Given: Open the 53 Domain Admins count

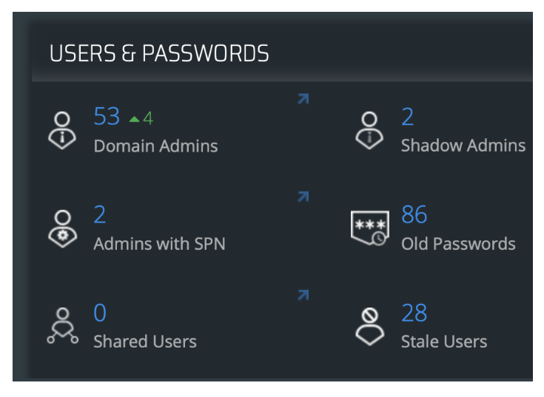Looking at the screenshot, I should point(107,117).
